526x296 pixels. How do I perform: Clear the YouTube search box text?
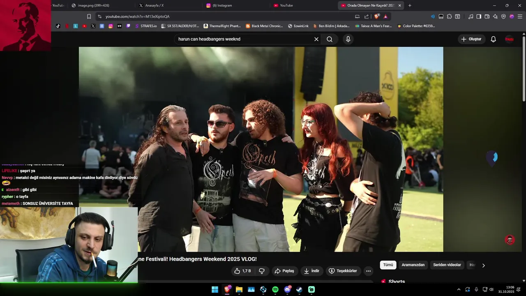(x=316, y=39)
